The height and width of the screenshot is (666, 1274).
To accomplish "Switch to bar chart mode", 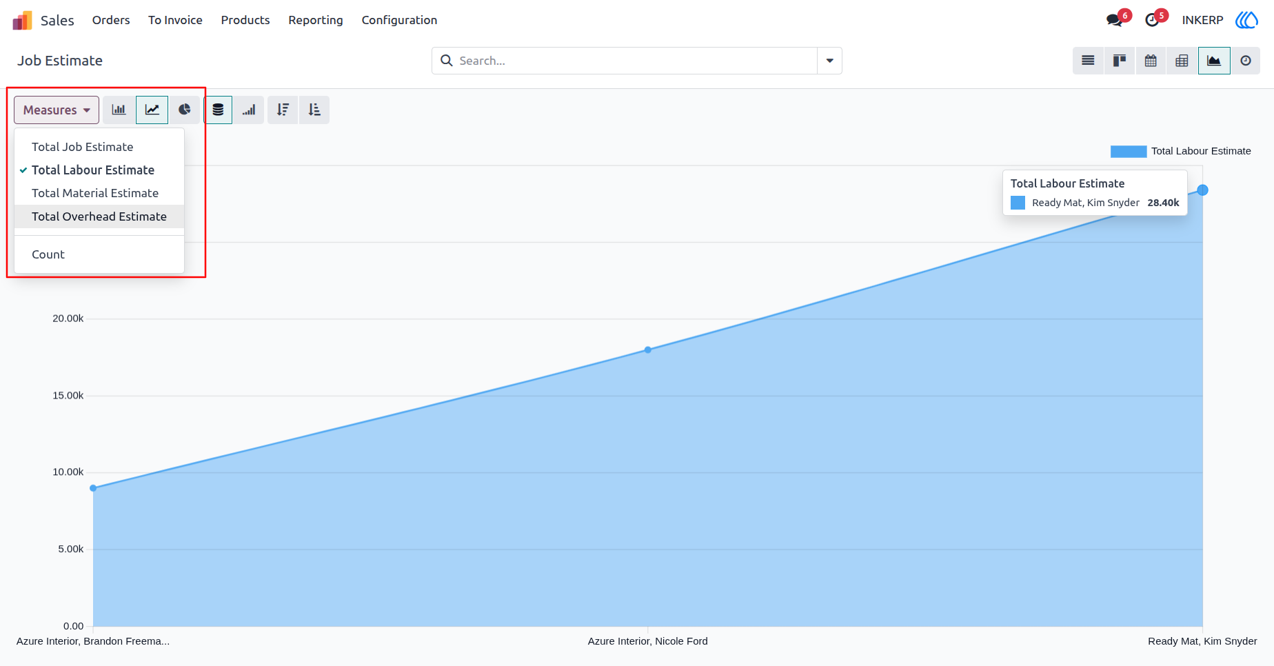I will 119,110.
